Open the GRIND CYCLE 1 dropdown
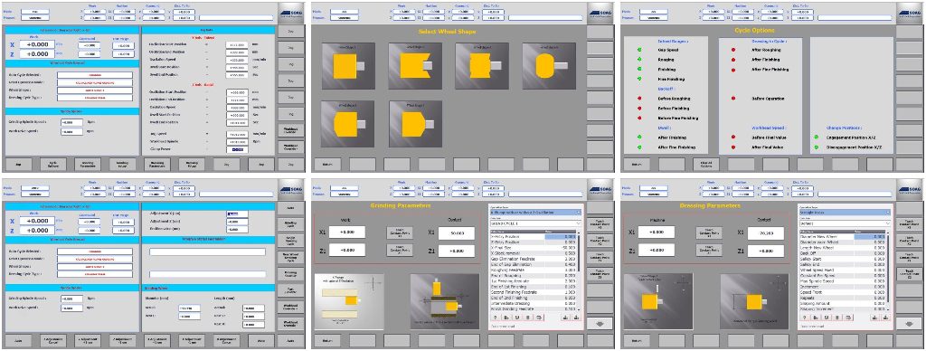 pyautogui.click(x=534, y=223)
